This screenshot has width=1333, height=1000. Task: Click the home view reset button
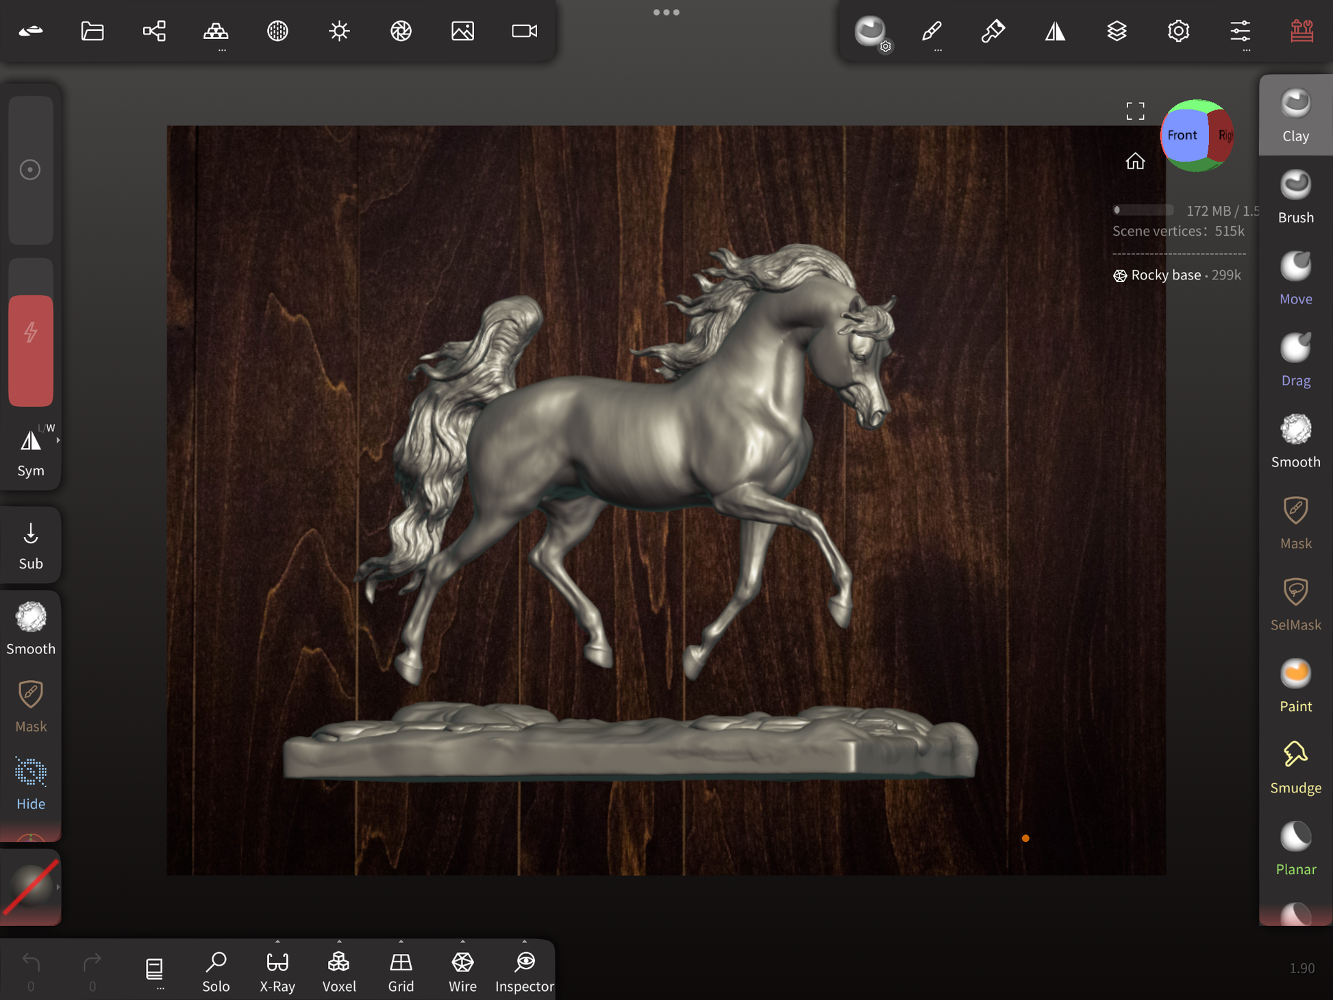[1135, 161]
